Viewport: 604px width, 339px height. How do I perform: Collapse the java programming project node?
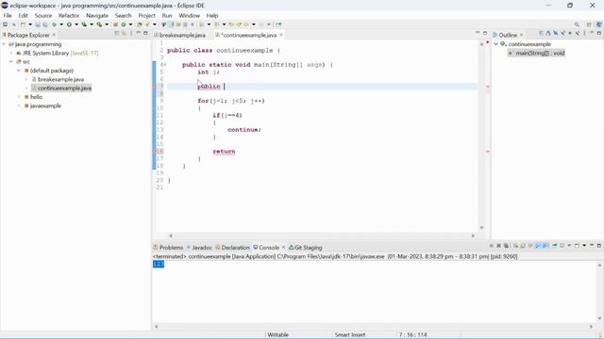click(4, 44)
